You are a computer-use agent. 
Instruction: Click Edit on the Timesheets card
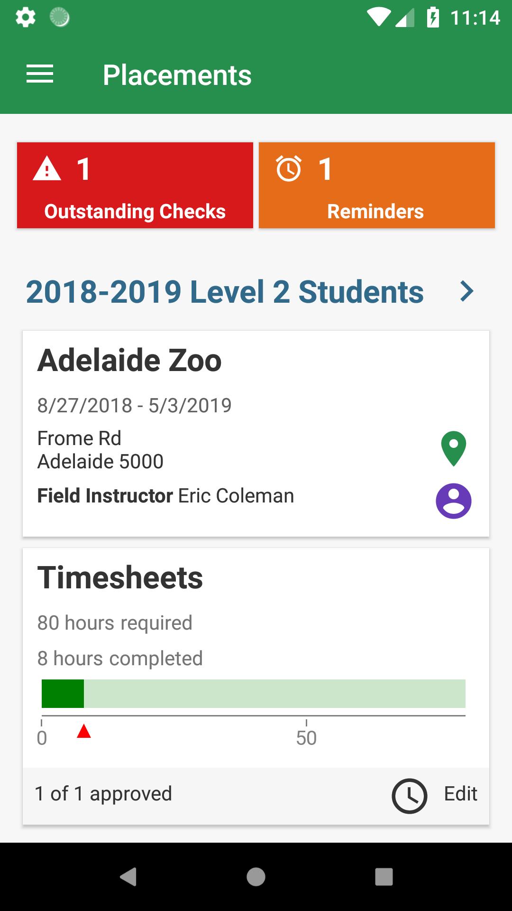pos(460,794)
